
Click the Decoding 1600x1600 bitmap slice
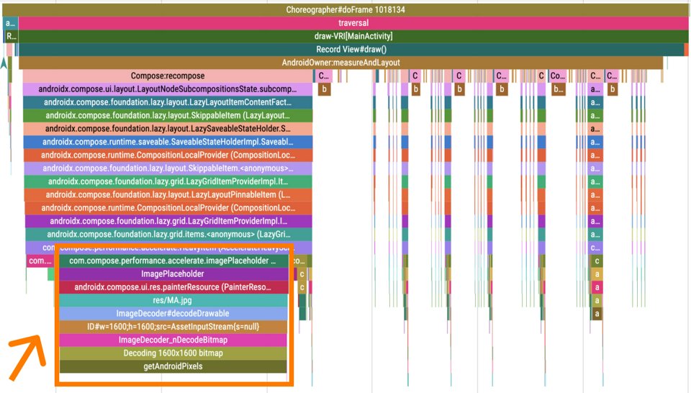coord(173,353)
